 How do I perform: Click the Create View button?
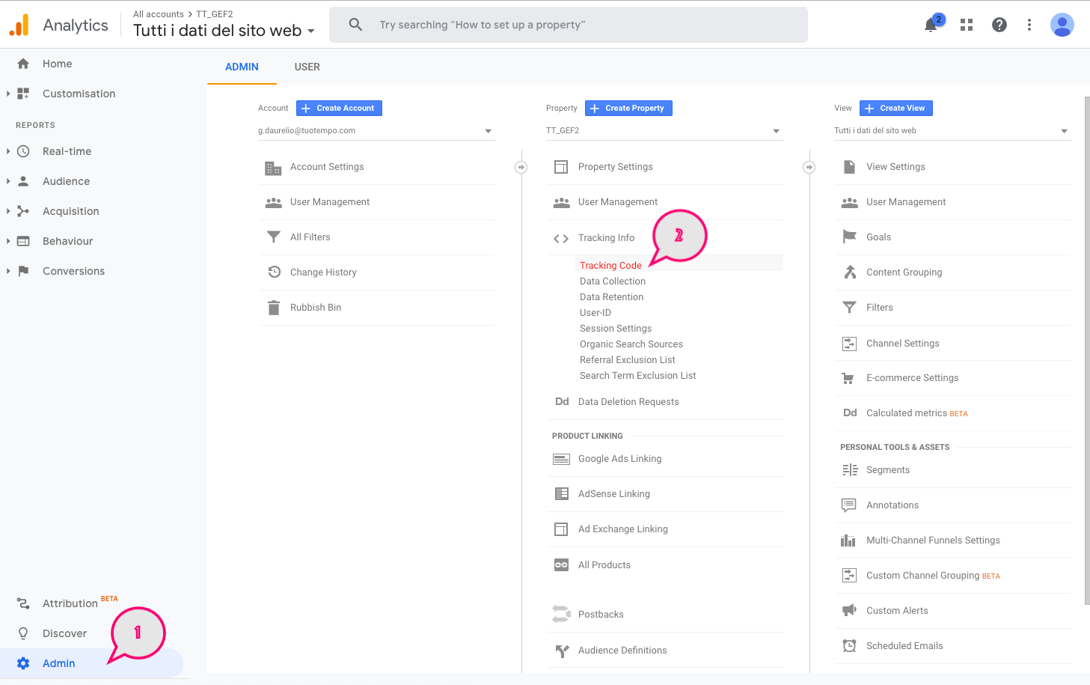point(896,109)
